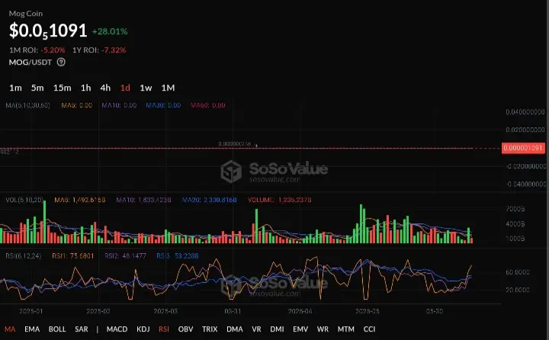The width and height of the screenshot is (549, 340).
Task: Select the 1w timeframe
Action: tap(146, 88)
